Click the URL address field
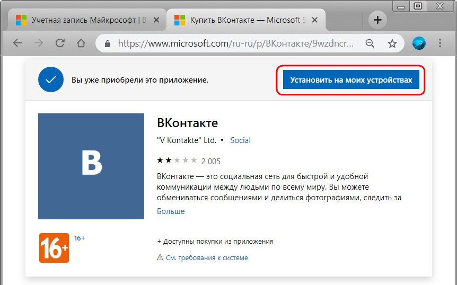This screenshot has width=457, height=285. click(233, 43)
